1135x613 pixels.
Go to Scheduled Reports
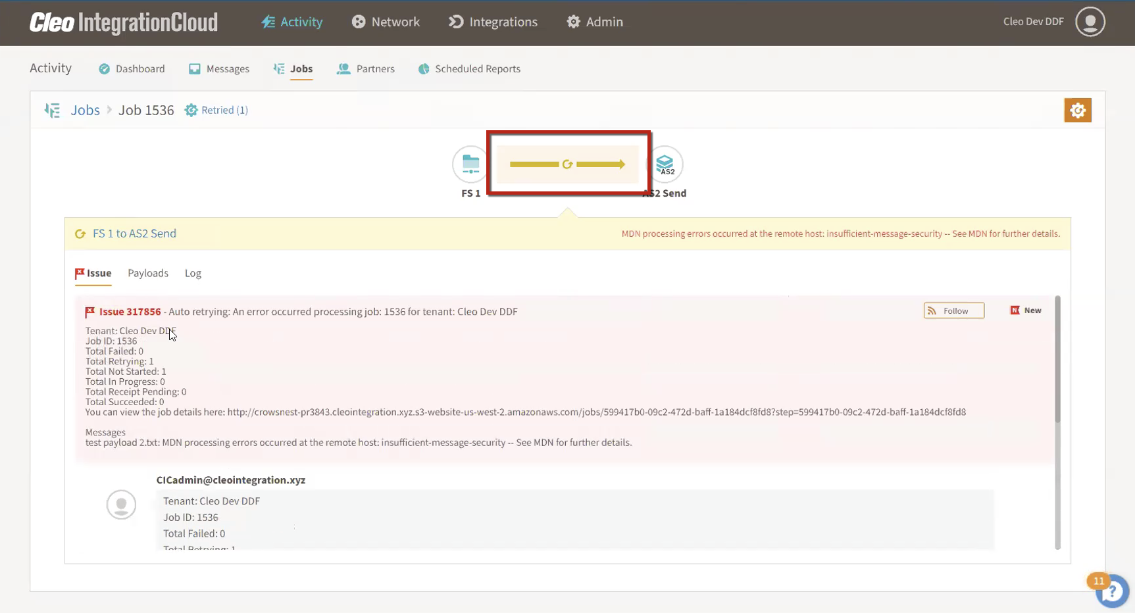[x=468, y=68]
